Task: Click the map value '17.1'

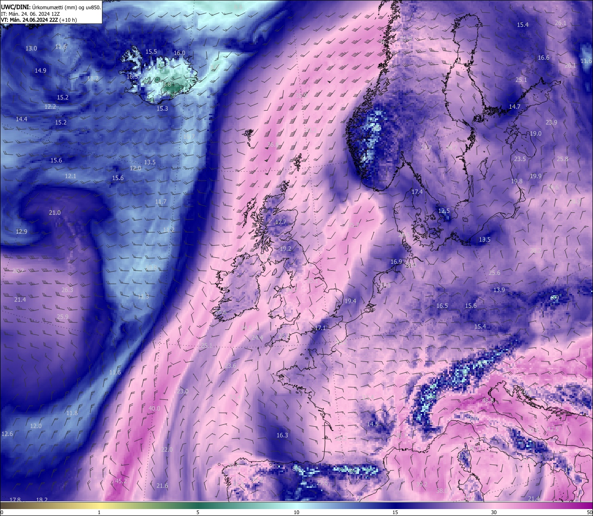Action: (x=320, y=327)
